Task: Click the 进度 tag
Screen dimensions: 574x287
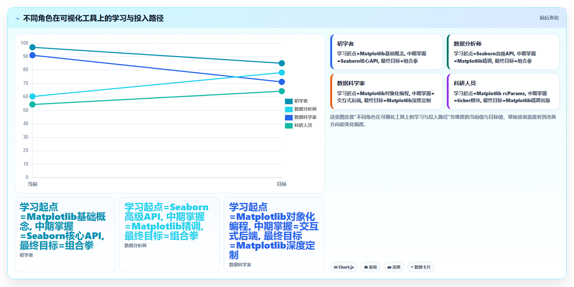Action: coord(394,267)
